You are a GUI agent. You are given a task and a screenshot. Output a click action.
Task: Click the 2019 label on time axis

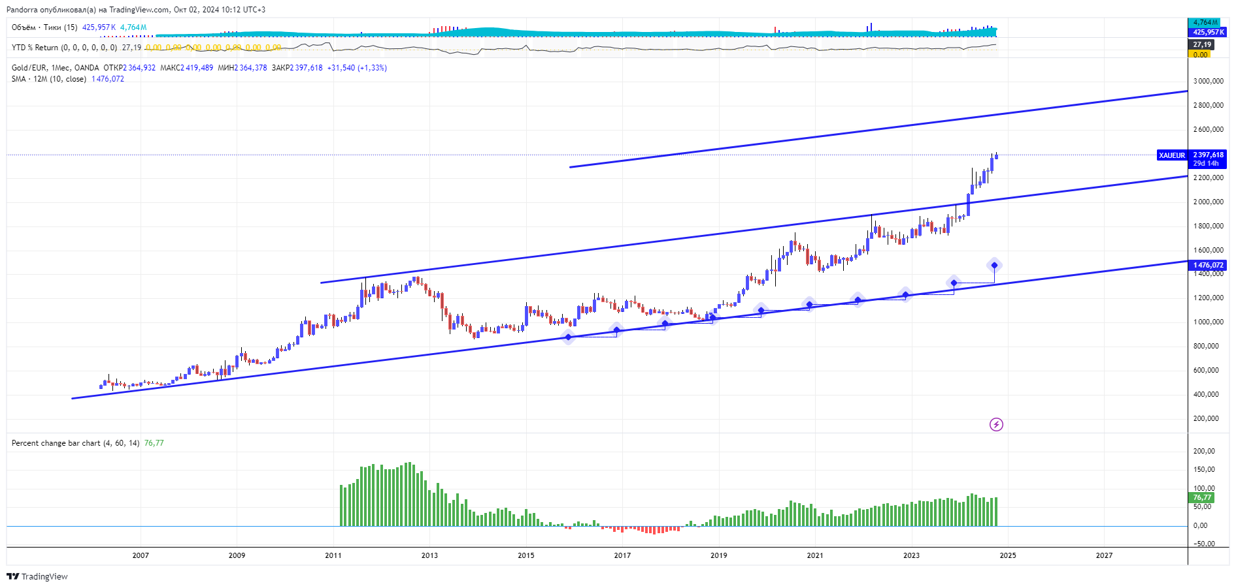pyautogui.click(x=719, y=555)
